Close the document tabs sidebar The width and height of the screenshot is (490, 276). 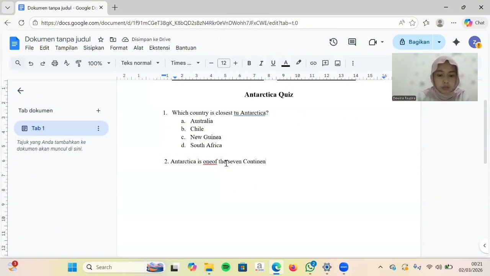(20, 91)
